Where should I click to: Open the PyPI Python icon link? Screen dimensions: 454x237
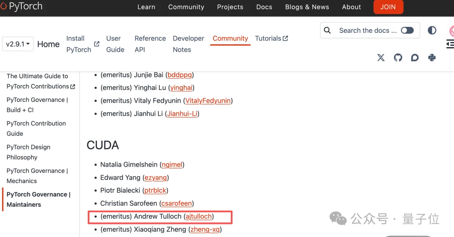point(432,57)
